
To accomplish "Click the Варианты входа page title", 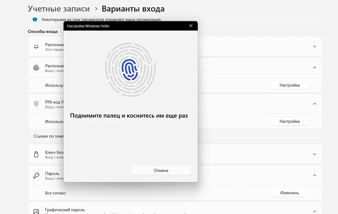I will [133, 9].
